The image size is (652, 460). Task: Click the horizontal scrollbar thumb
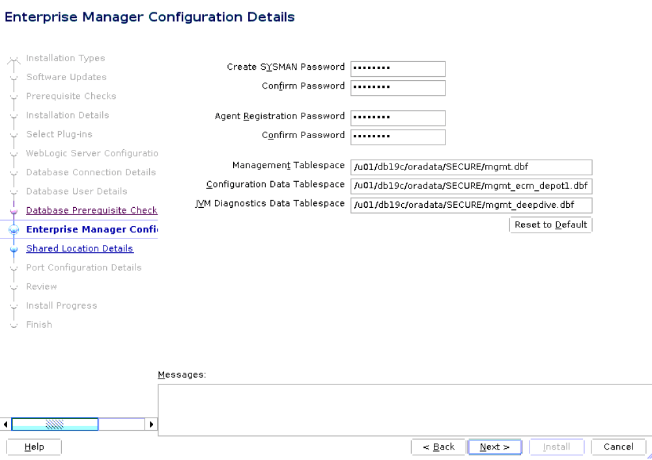pyautogui.click(x=55, y=424)
